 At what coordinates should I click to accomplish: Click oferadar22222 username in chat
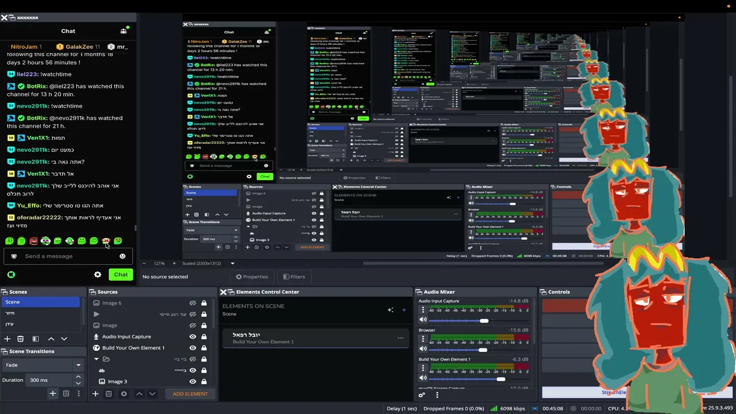click(x=39, y=217)
